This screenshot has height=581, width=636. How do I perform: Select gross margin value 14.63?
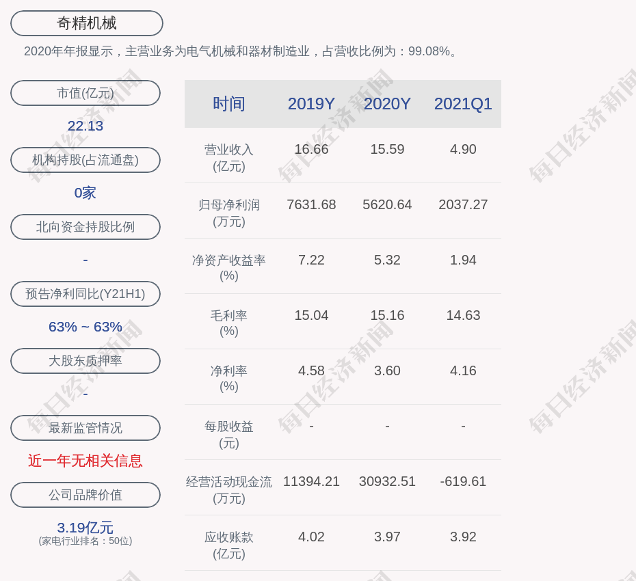coord(463,315)
